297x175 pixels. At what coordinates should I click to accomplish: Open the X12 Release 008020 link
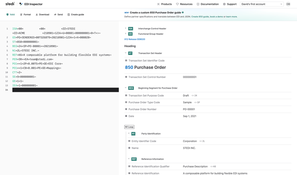pos(135,39)
